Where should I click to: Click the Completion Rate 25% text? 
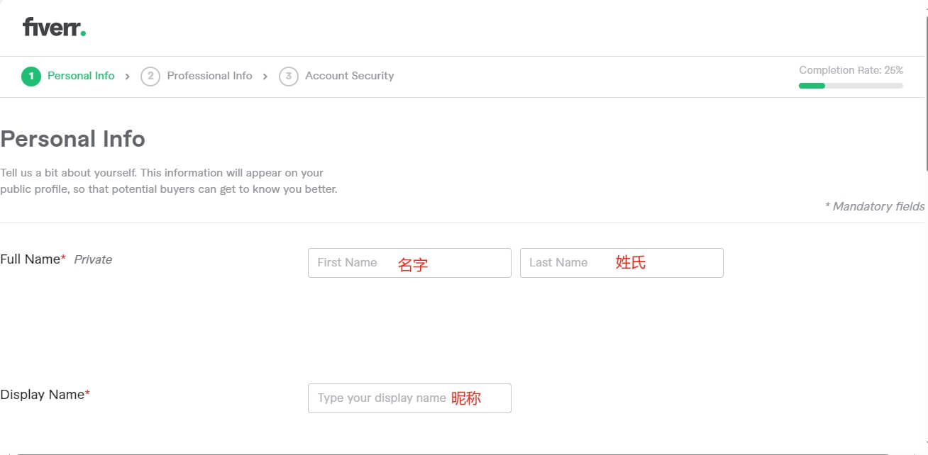pos(851,70)
